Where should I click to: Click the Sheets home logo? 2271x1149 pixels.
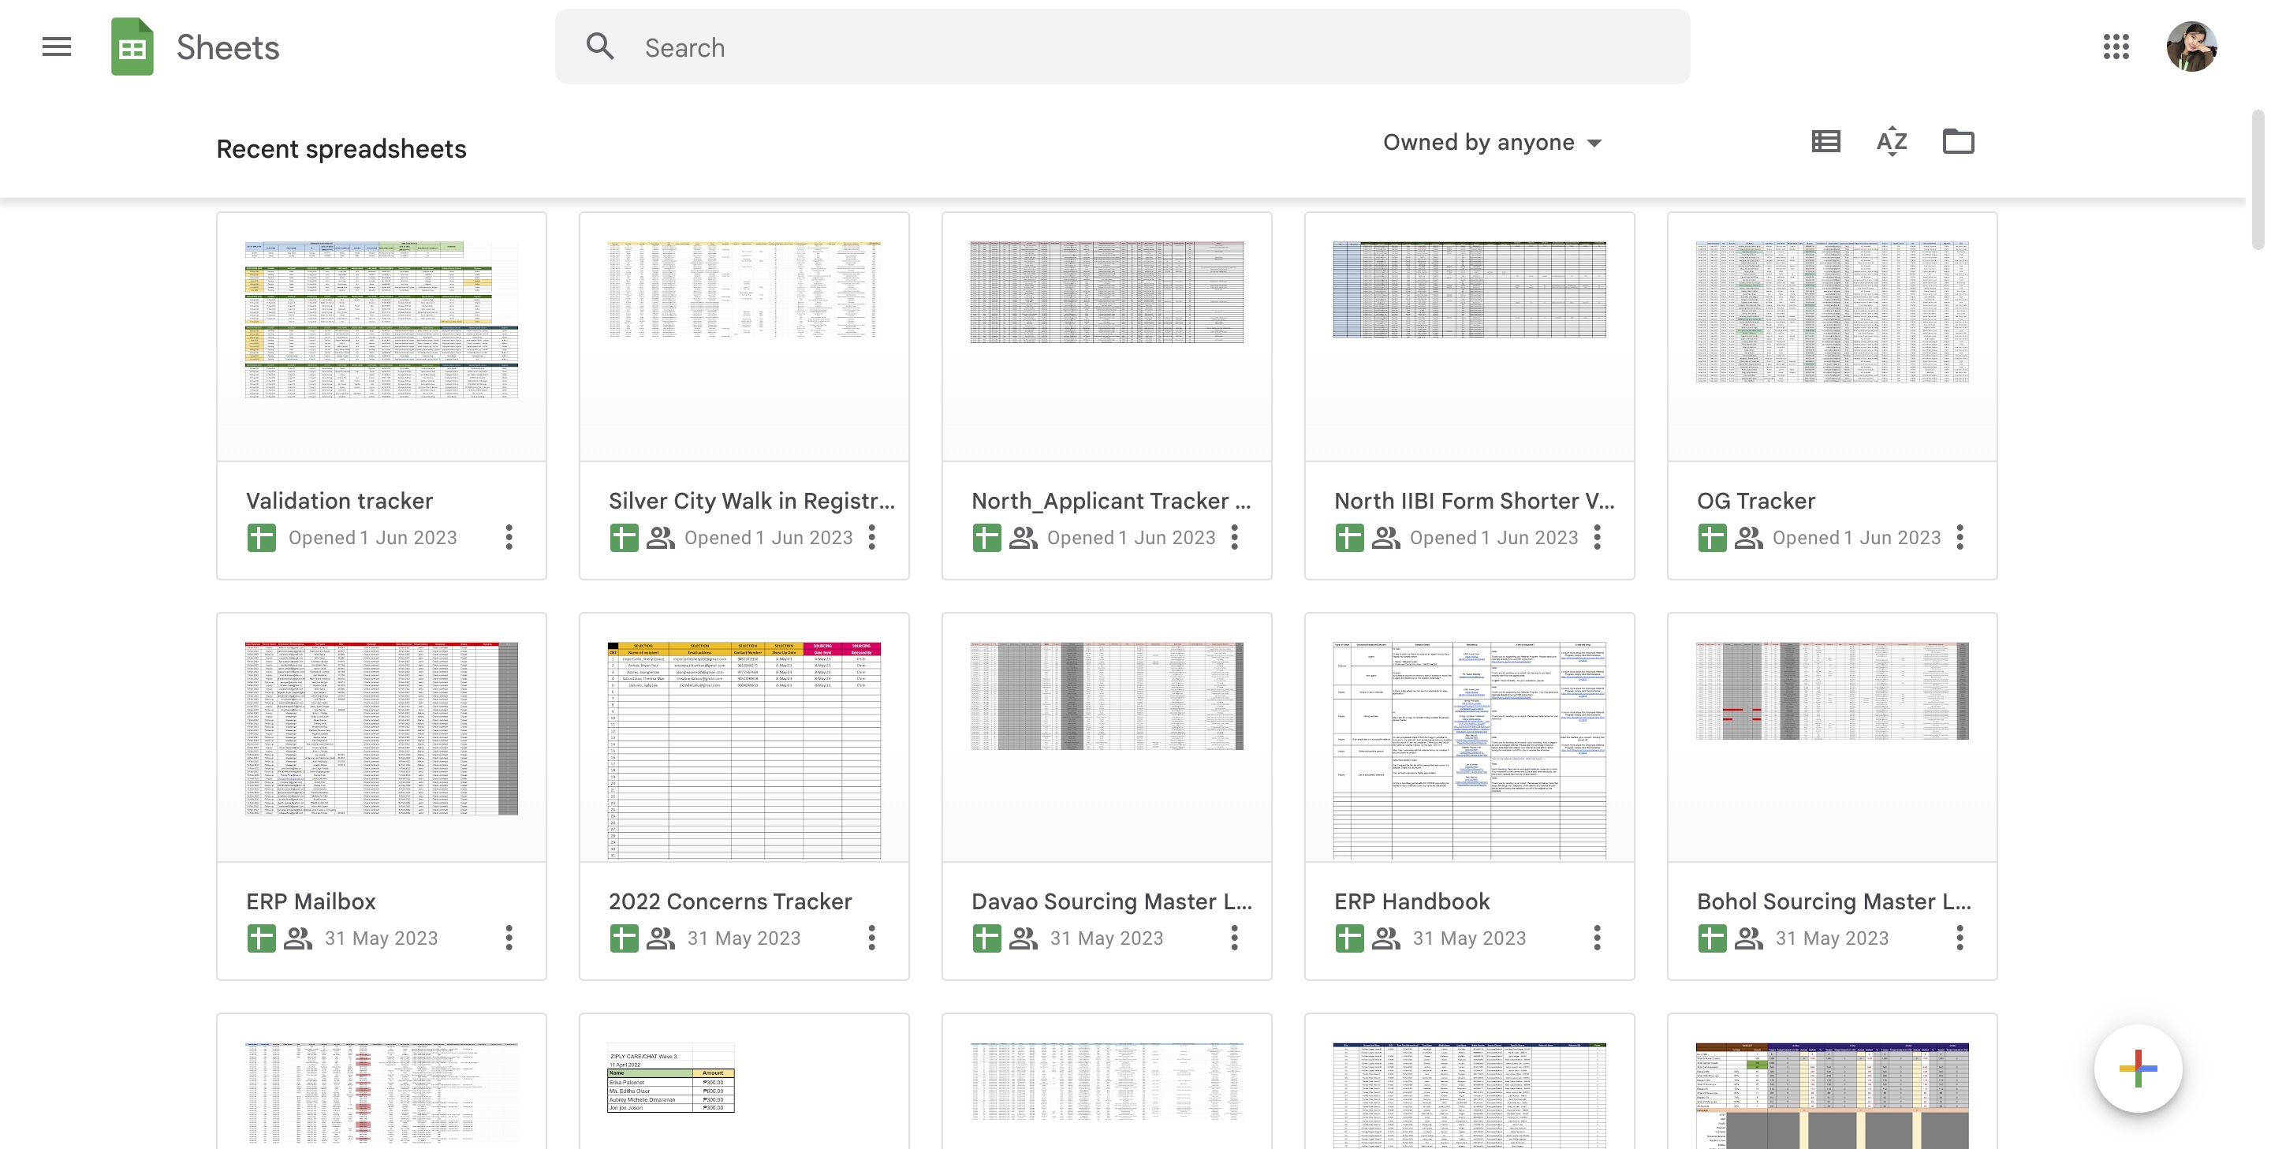coord(132,47)
